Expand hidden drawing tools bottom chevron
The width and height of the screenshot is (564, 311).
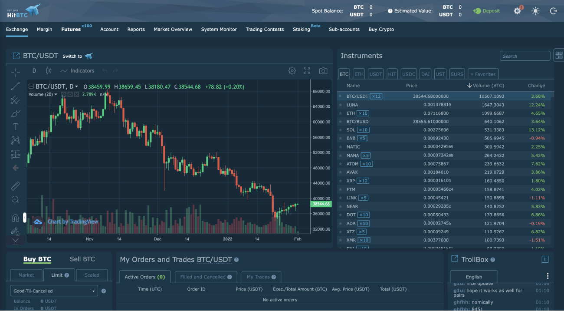(16, 240)
